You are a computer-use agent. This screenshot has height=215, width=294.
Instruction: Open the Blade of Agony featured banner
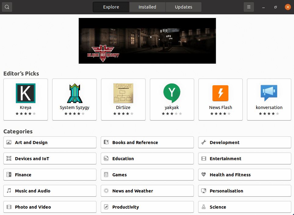(x=147, y=41)
